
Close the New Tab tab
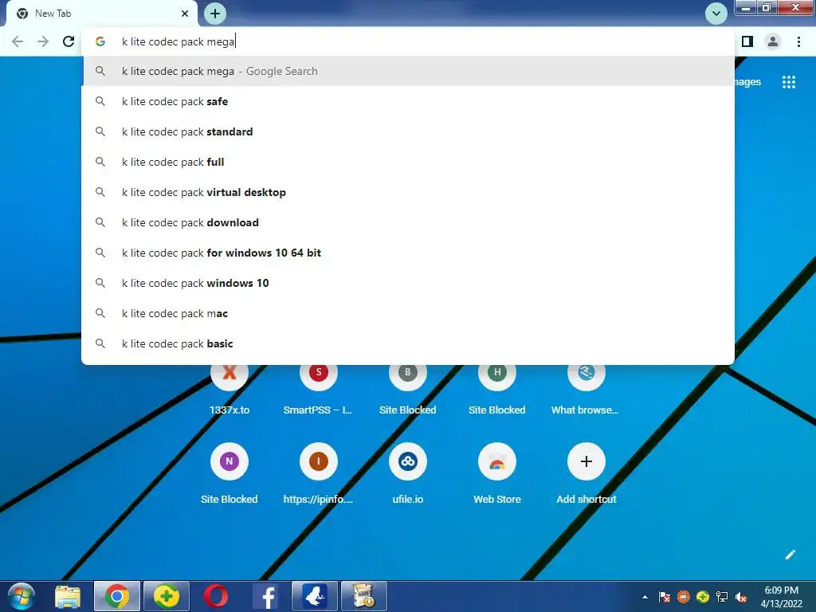pyautogui.click(x=185, y=14)
